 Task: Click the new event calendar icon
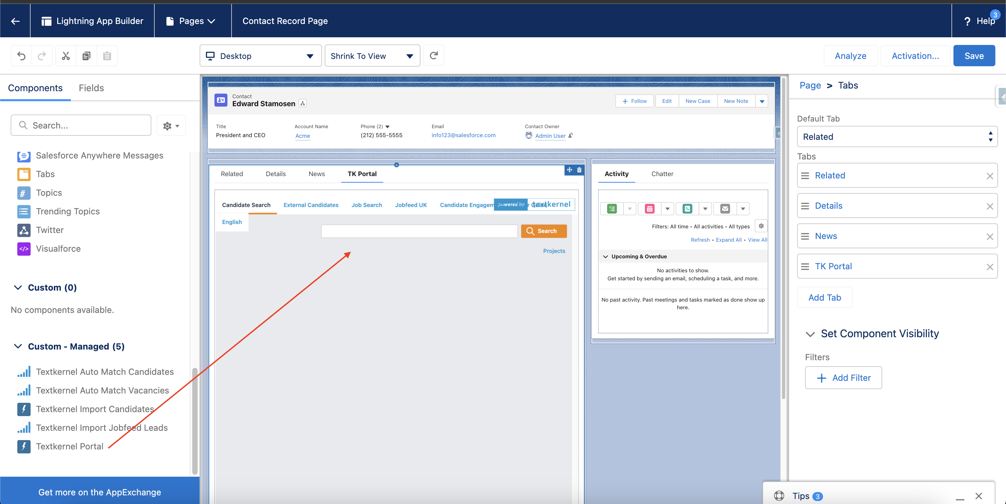[649, 209]
